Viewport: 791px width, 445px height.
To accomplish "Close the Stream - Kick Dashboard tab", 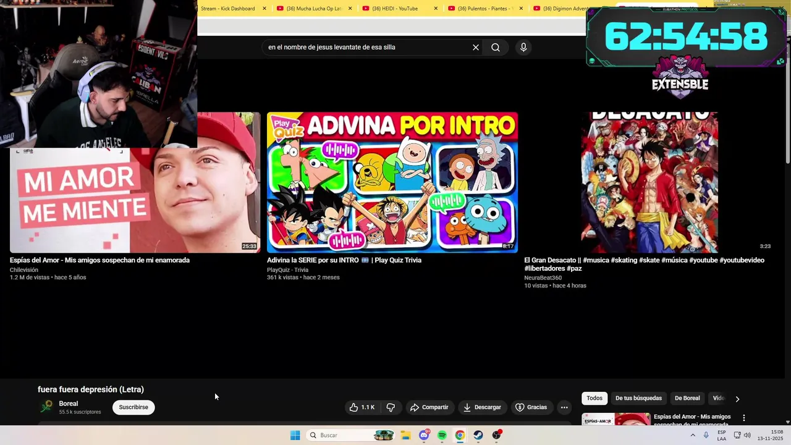I will (264, 9).
